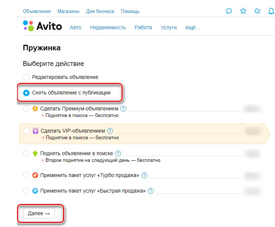Select Редактировать объявление radio button

tap(26, 77)
